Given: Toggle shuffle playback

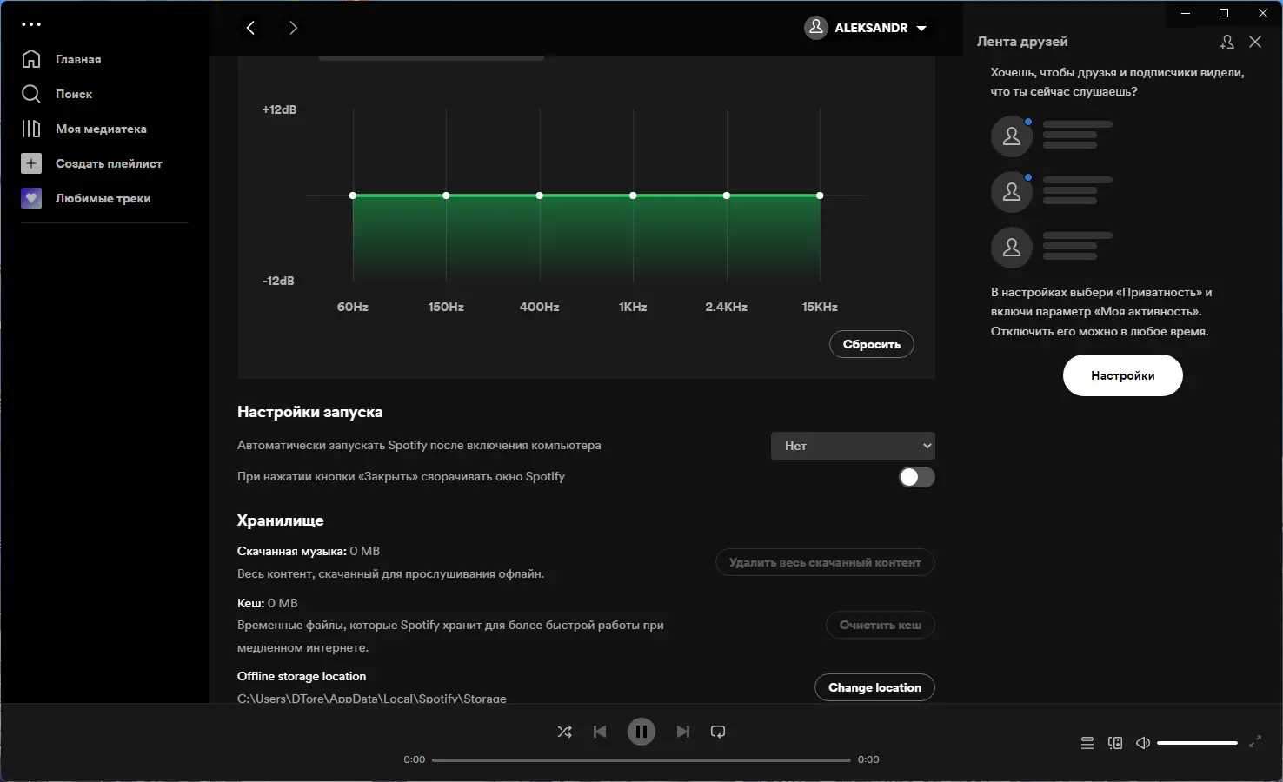Looking at the screenshot, I should [x=565, y=732].
